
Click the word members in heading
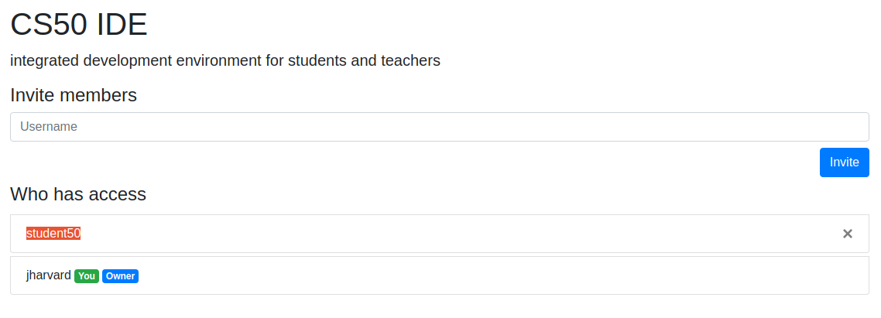(99, 95)
